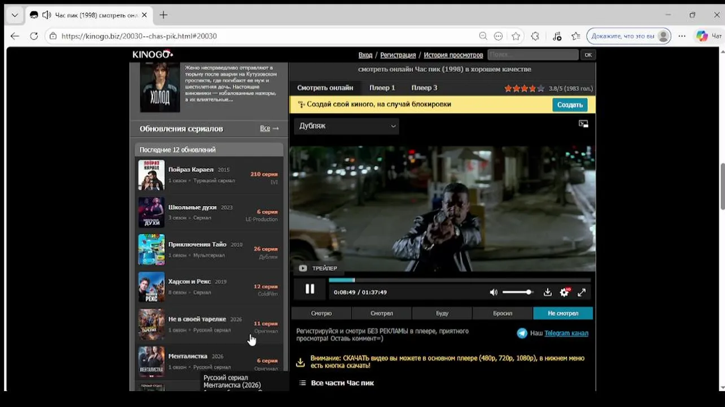Screen dimensions: 725x407
Task: Rate the film with the fifth star
Action: [540, 88]
